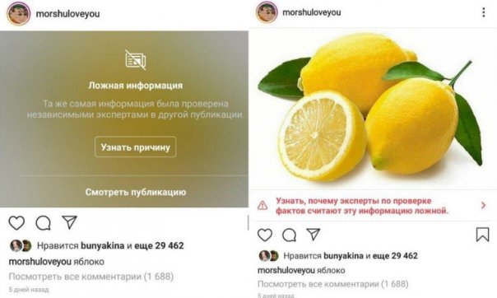497x298 pixels.
Task: View all 1 688 comments on left post
Action: 91,277
